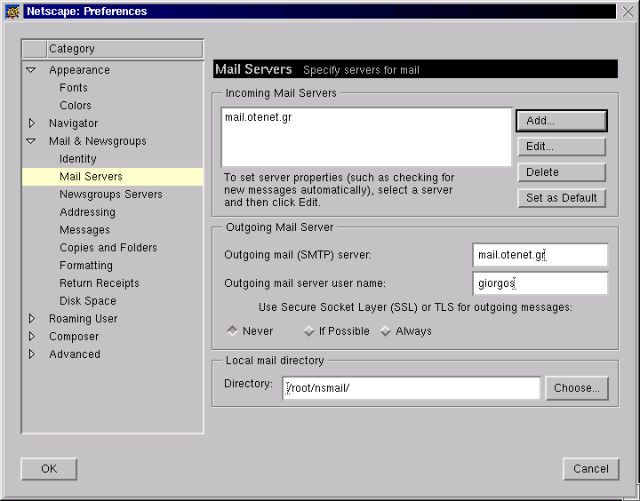
Task: Open Disk Space settings
Action: coord(88,301)
